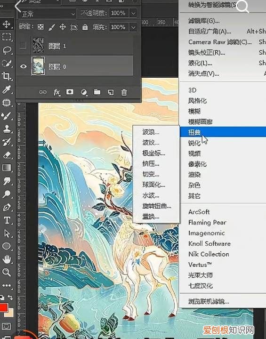This screenshot has height=339, width=266.
Task: Toggle lock all
Action: tap(85, 27)
